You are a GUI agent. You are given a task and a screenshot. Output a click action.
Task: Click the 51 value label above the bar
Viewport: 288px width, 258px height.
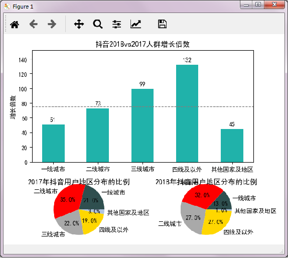point(53,120)
